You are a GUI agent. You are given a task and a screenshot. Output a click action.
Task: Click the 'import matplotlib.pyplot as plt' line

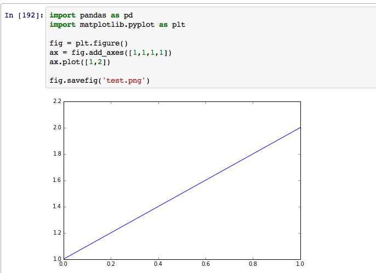click(117, 25)
